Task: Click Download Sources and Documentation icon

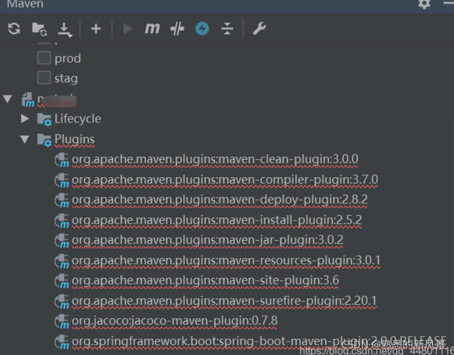Action: [x=65, y=30]
